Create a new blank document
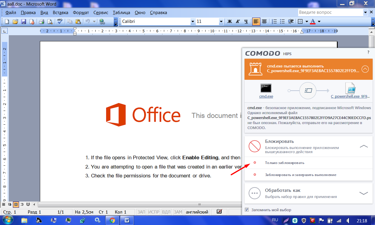The width and height of the screenshot is (375, 225). coord(7,21)
